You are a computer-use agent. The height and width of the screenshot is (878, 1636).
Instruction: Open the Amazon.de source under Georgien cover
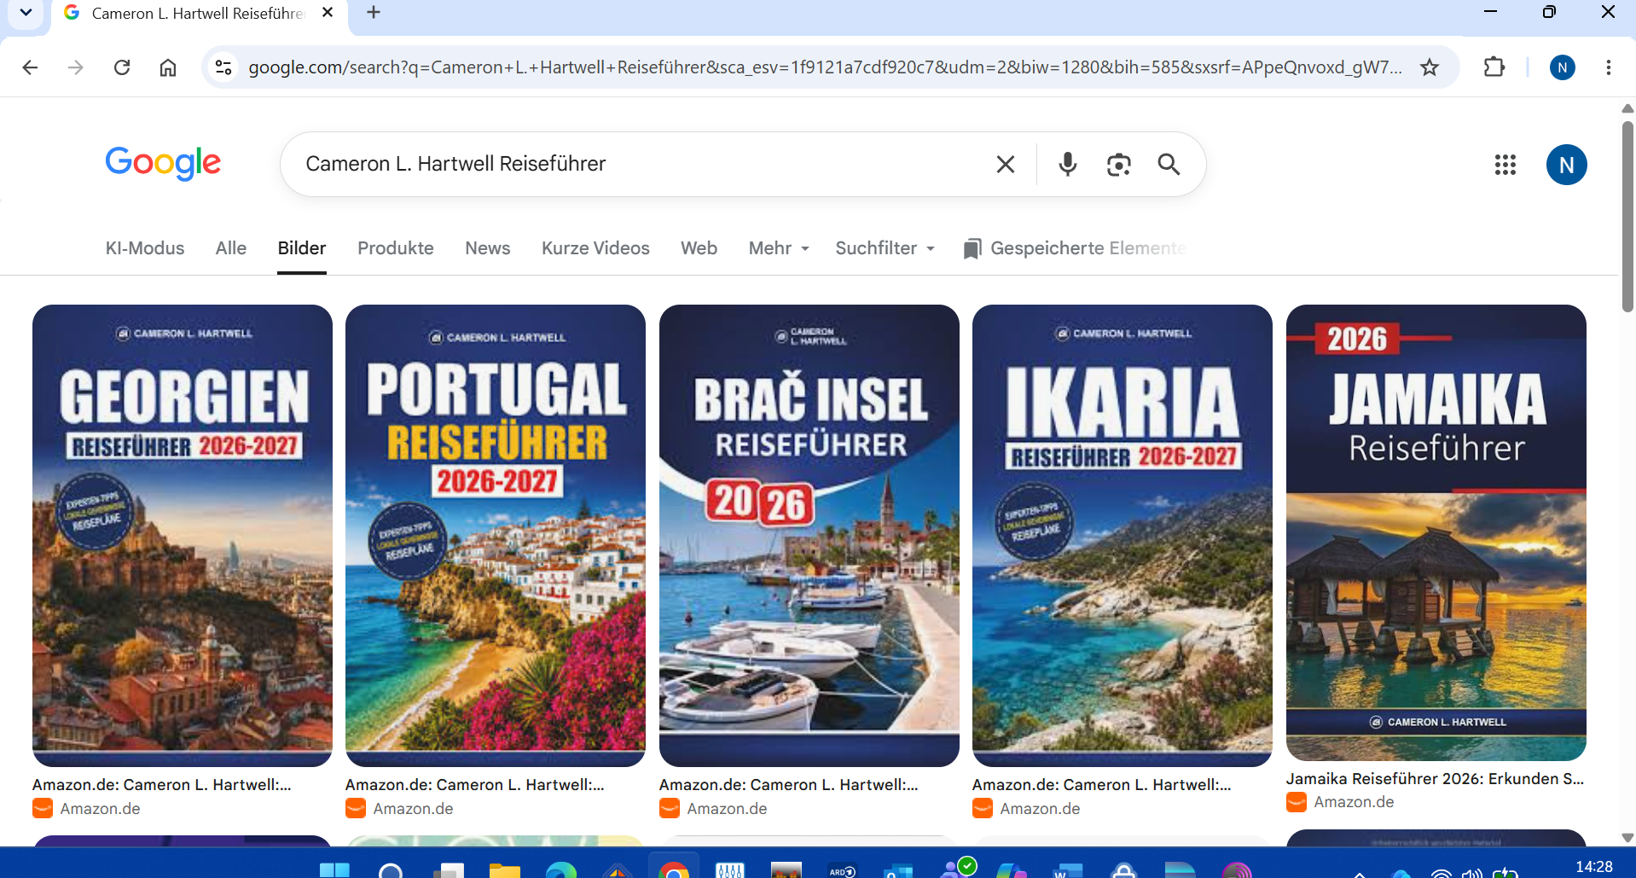pos(87,808)
